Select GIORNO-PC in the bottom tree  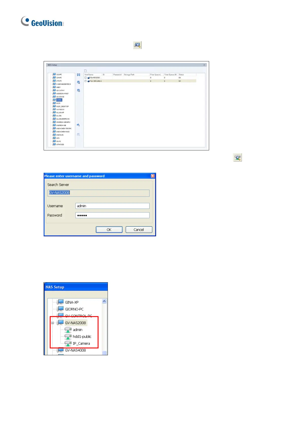[74, 309]
